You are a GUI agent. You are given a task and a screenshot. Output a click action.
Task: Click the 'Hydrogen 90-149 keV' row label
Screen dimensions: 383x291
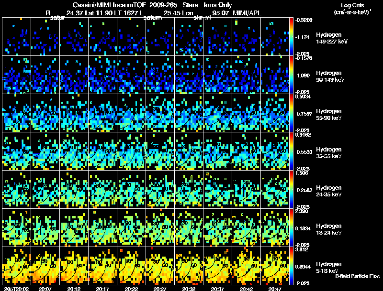330,76
